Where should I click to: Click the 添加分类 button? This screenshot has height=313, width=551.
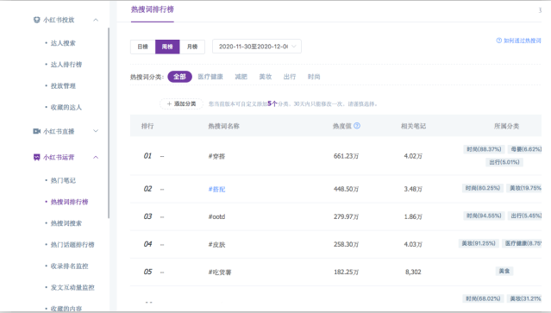181,103
